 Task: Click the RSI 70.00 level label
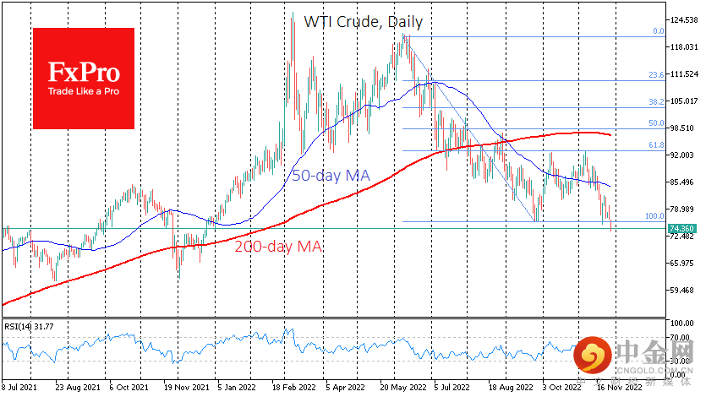(681, 338)
